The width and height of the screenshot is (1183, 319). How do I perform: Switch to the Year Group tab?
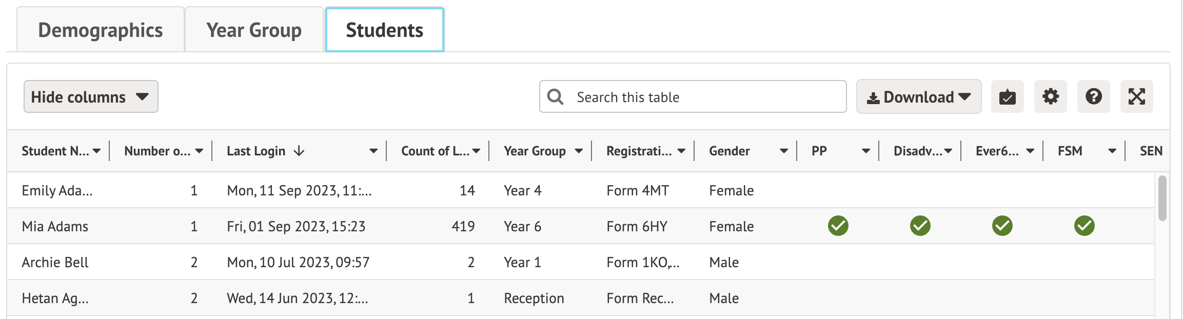tap(254, 30)
